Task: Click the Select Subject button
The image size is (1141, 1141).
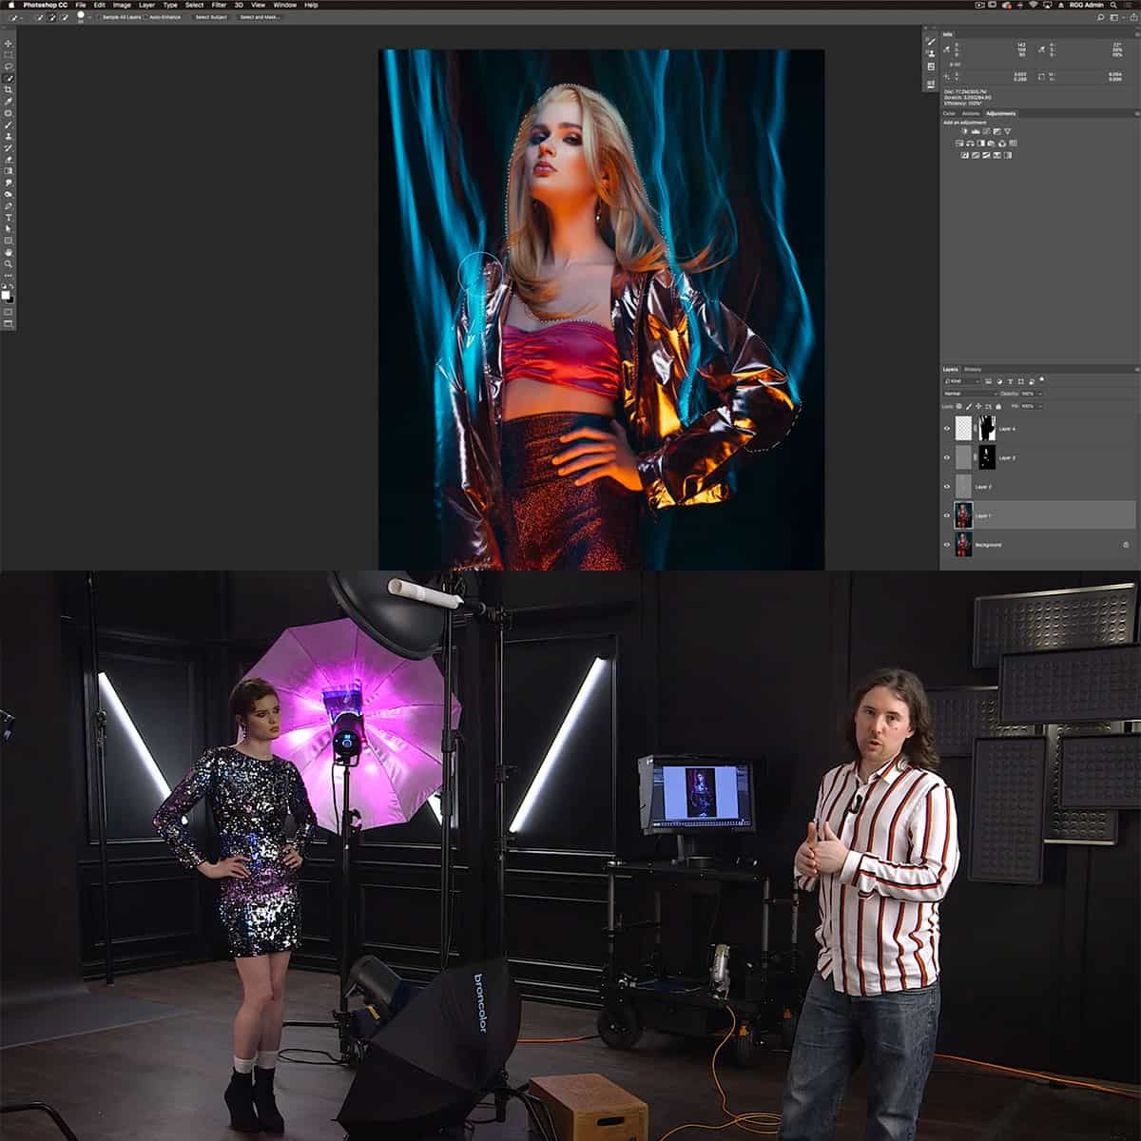Action: click(x=210, y=16)
